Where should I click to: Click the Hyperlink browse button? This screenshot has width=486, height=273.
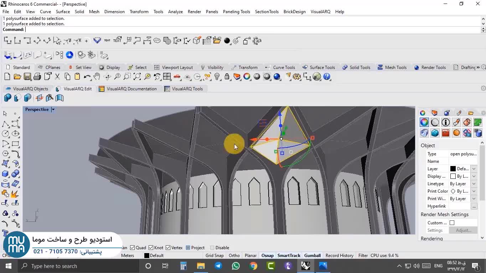tap(474, 206)
